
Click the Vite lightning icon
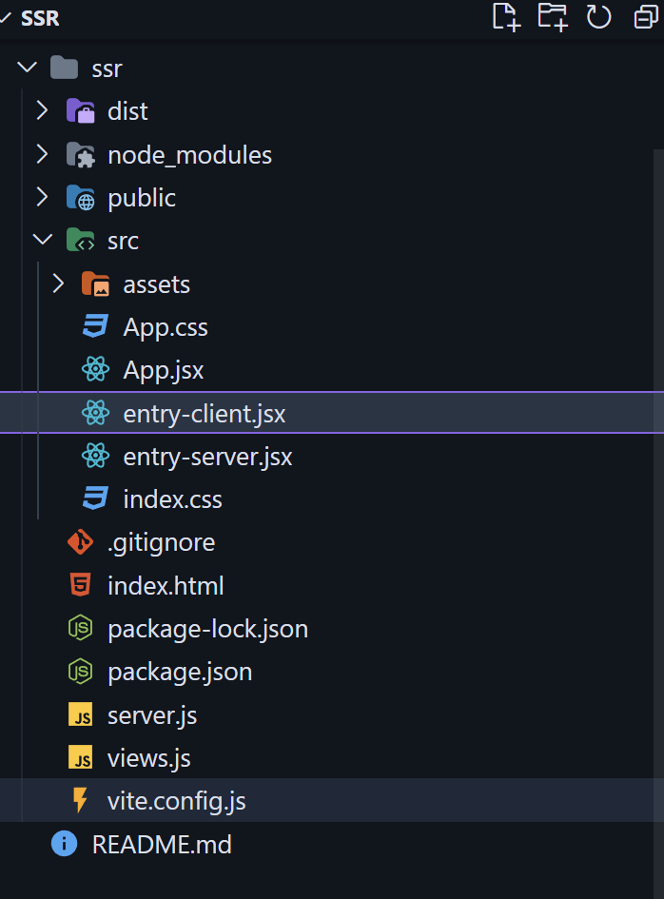[x=81, y=801]
